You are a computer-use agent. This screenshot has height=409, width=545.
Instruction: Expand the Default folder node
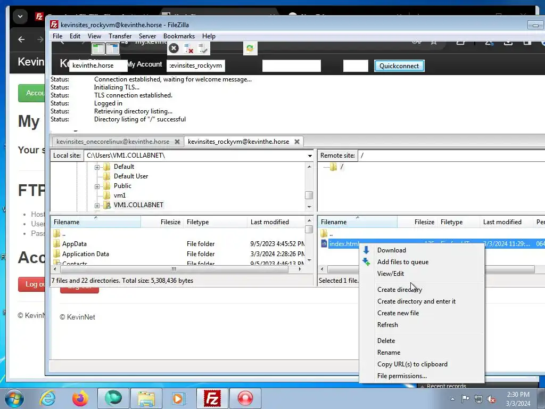tap(97, 167)
